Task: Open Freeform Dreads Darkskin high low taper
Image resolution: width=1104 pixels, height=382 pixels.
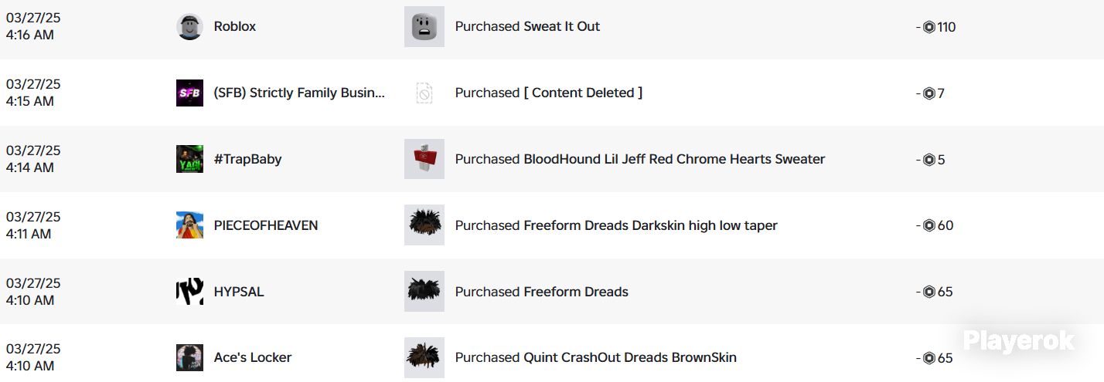Action: click(650, 225)
